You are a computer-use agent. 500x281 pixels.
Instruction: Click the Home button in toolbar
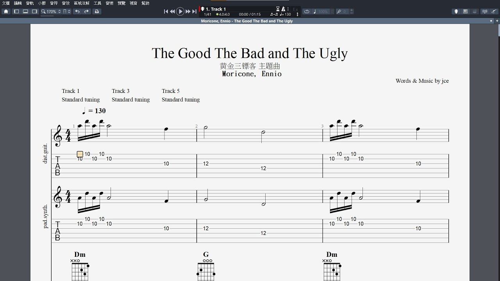click(x=6, y=12)
